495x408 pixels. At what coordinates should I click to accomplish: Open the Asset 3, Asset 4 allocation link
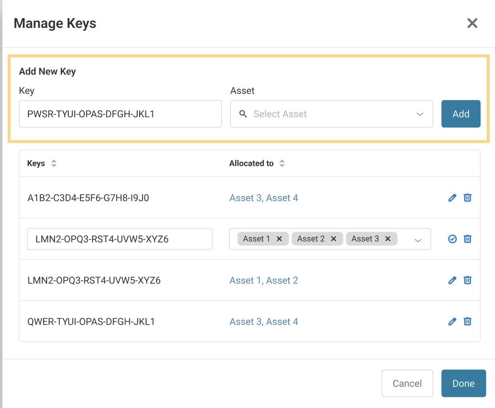click(x=264, y=198)
